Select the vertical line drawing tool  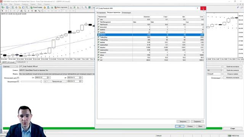click(x=11, y=11)
